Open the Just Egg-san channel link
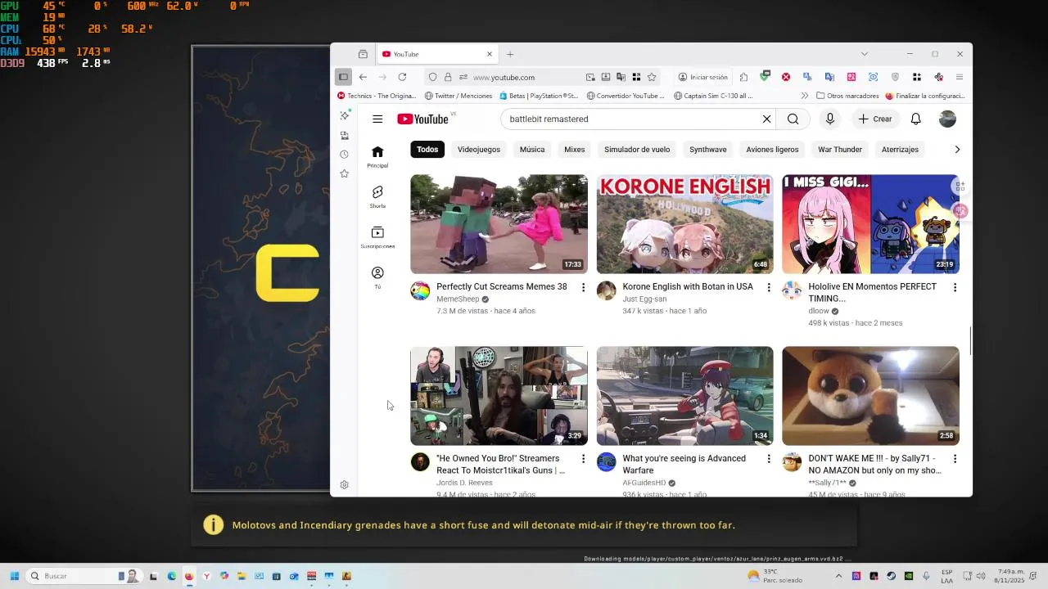The width and height of the screenshot is (1048, 589). 644,299
